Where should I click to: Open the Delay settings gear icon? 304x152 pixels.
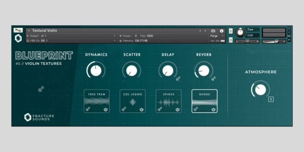(178, 79)
